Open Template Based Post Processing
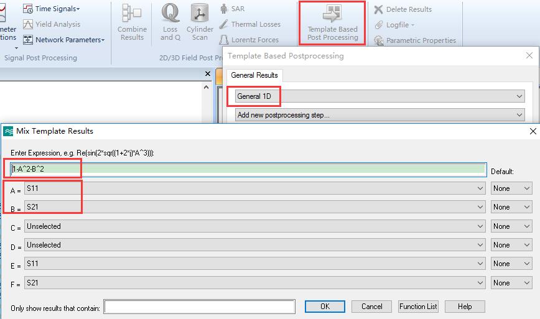The width and height of the screenshot is (540, 319). [332, 23]
